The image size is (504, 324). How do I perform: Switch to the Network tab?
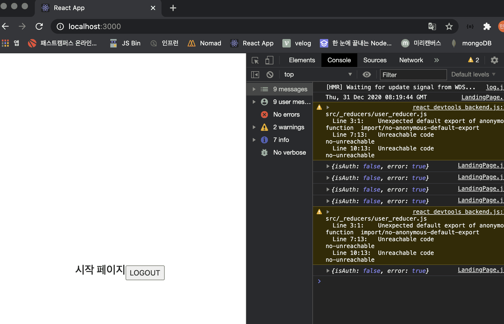point(411,60)
